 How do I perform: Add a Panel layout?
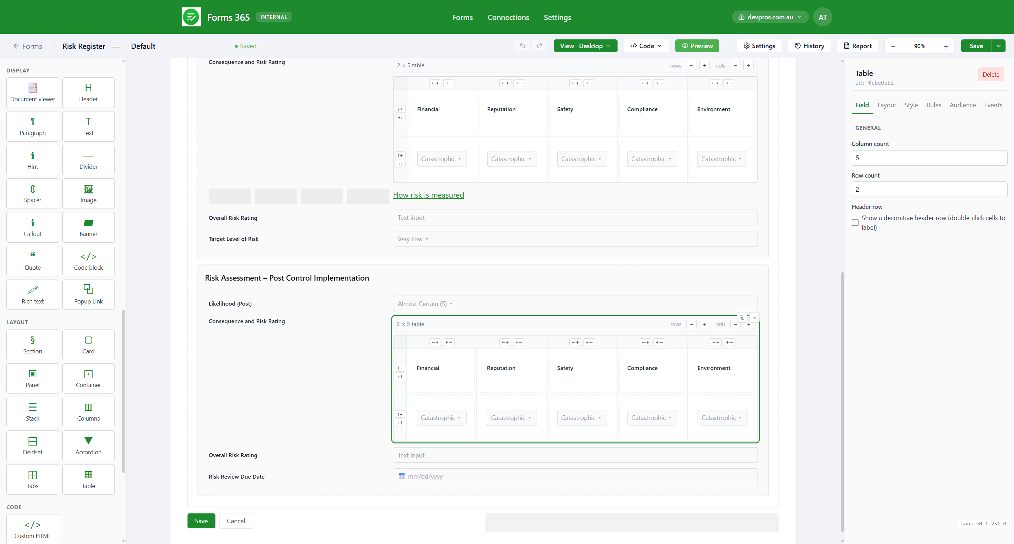(x=33, y=378)
